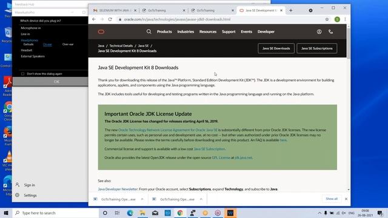
Task: Bookmark this page with the star icon
Action: [327, 19]
